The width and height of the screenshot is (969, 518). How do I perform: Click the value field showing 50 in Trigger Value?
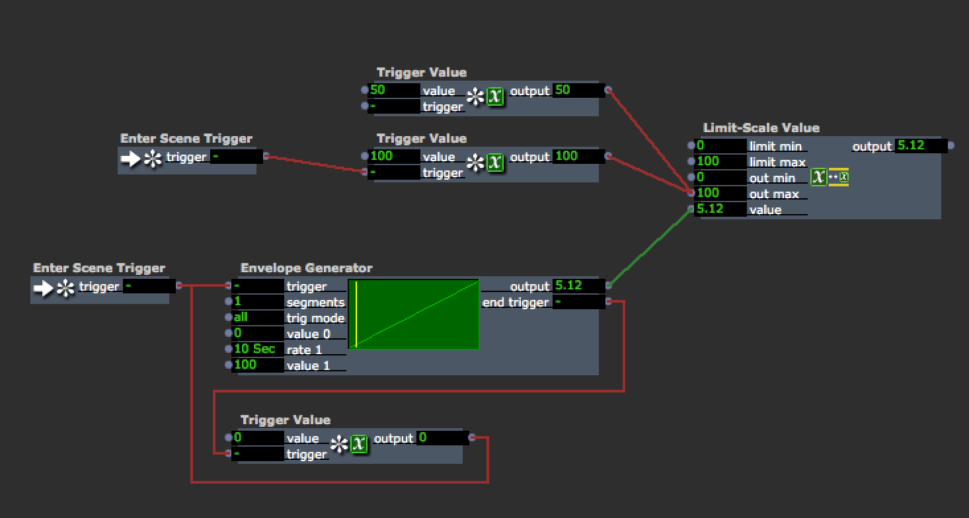pos(394,90)
